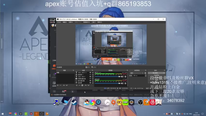Open the 场景集合(S) menu in OBS
Screen dimensions: 206x116
pyautogui.click(x=87, y=22)
